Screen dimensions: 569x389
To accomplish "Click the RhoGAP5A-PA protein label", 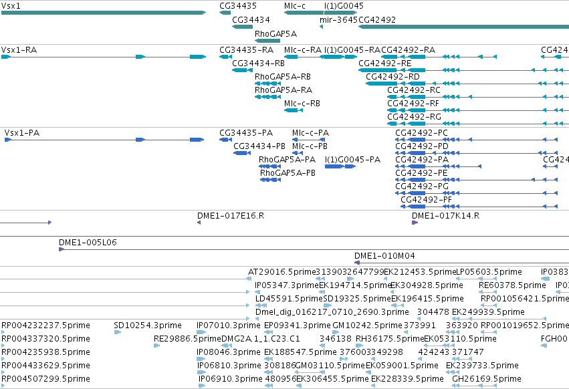I will click(x=287, y=160).
